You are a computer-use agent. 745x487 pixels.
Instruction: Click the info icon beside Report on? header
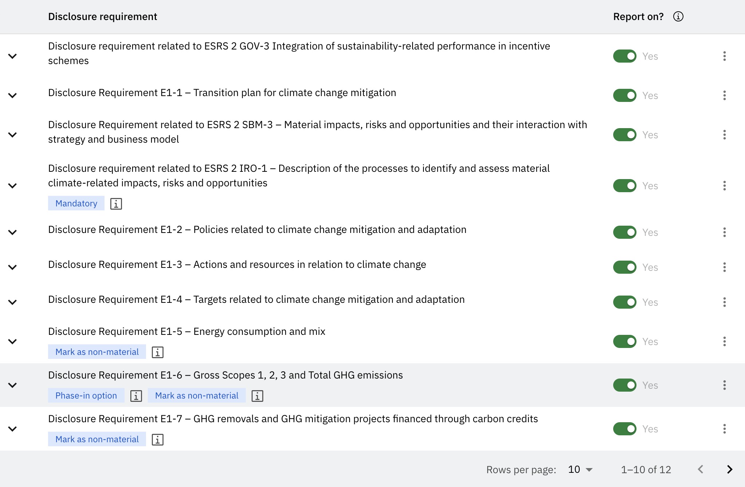tap(678, 17)
